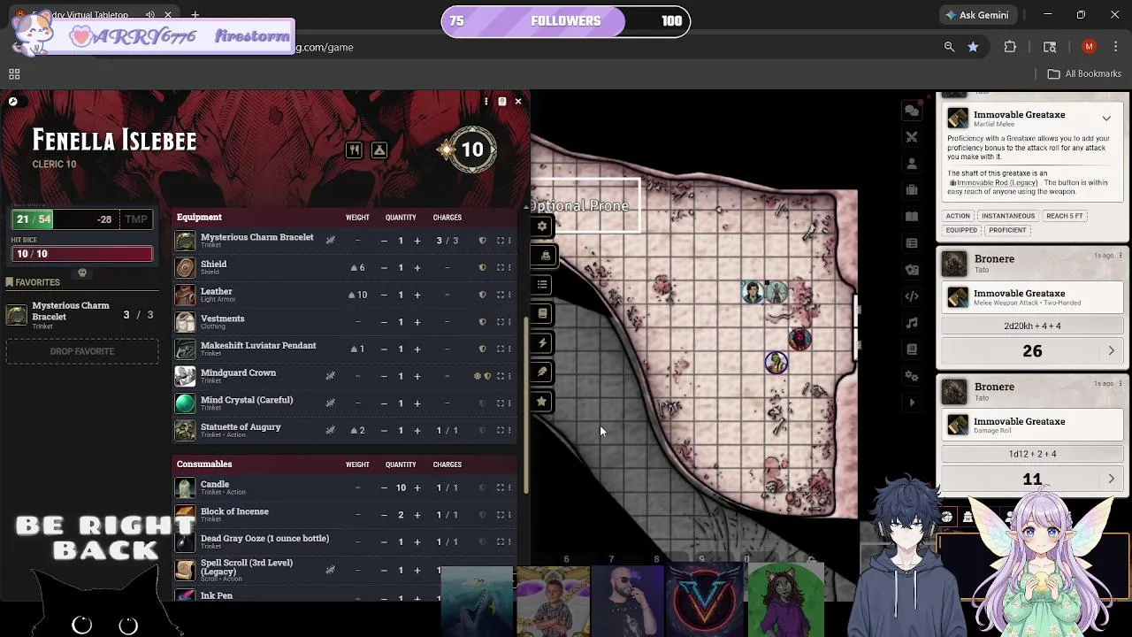The image size is (1132, 637).
Task: Open Chat Messages tab in Foundry sidebar
Action: 912,111
